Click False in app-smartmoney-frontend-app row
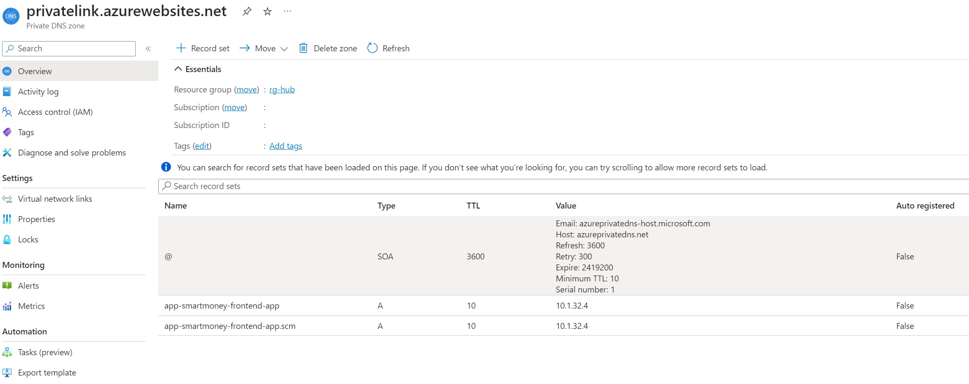Viewport: 969px width, 384px height. click(905, 306)
